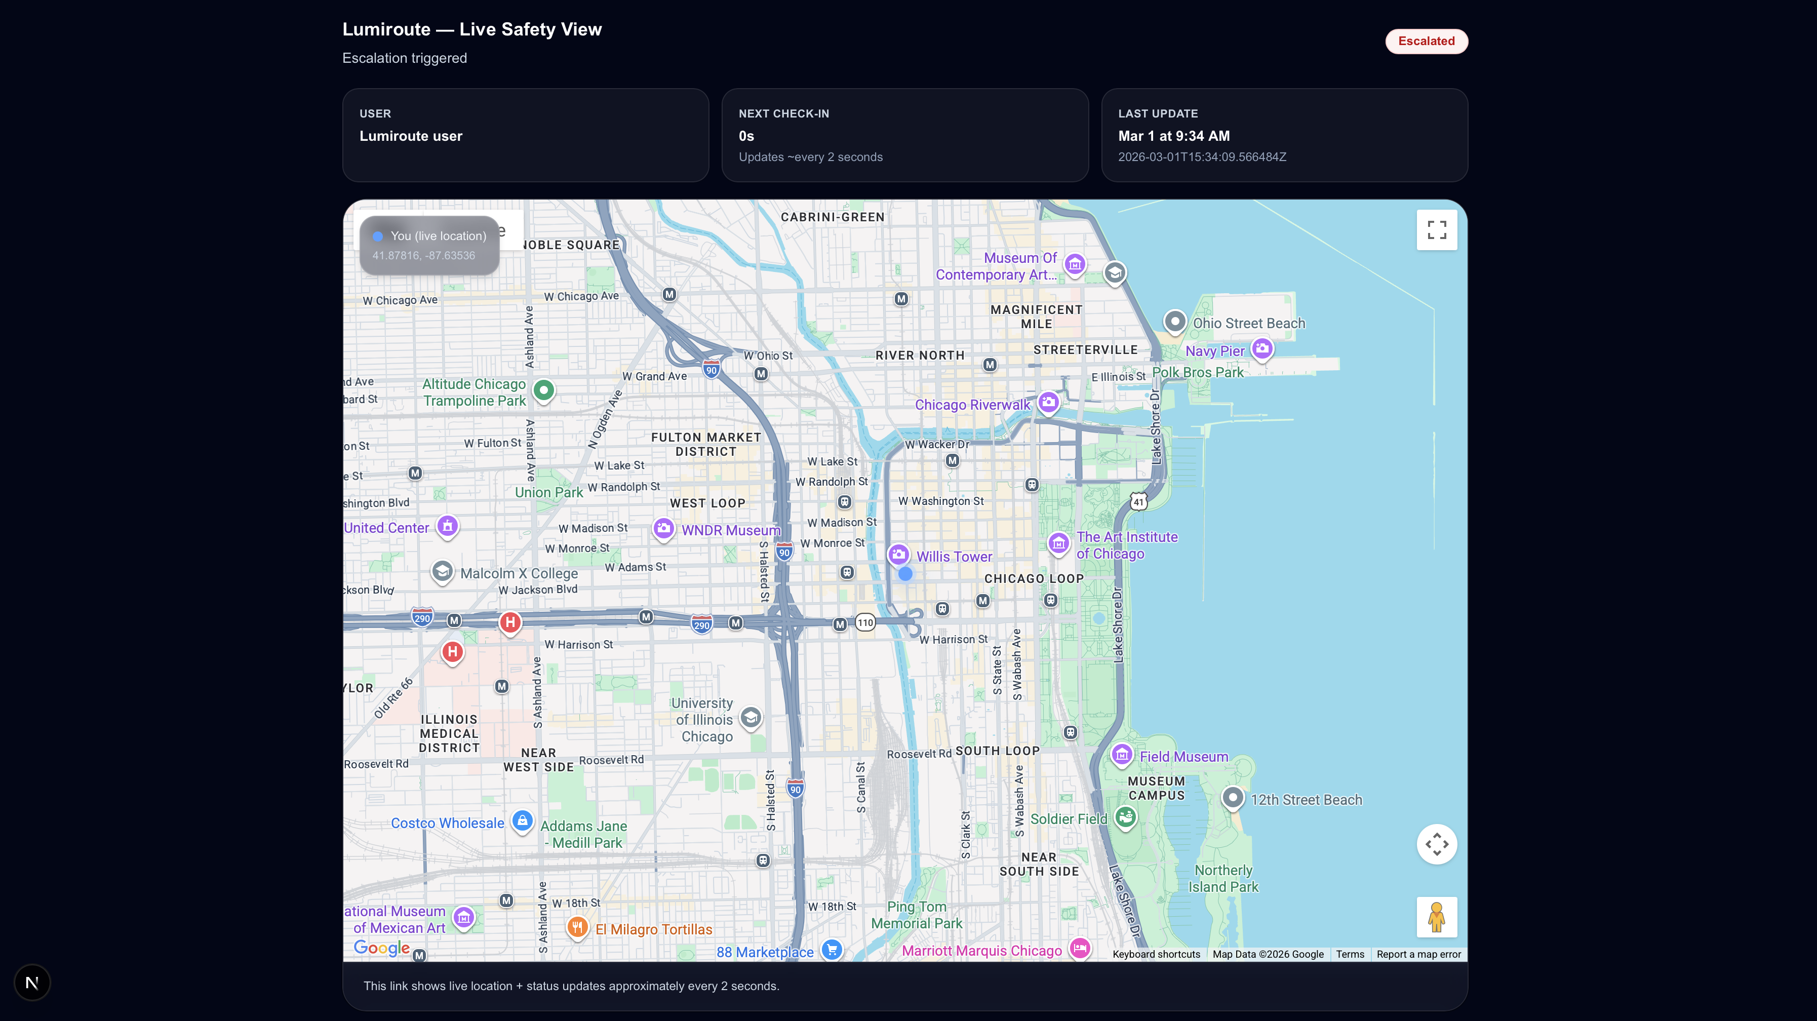Open the Next.js dev tools badge
1817x1021 pixels.
click(x=32, y=982)
